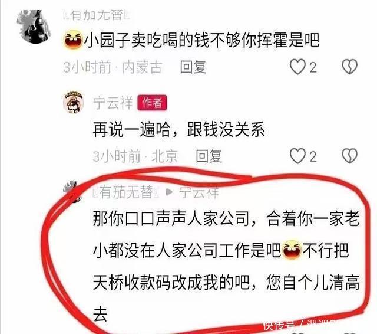Like the 小园子卖吃喝 comment with heart icon
377x334 pixels.
coord(297,67)
